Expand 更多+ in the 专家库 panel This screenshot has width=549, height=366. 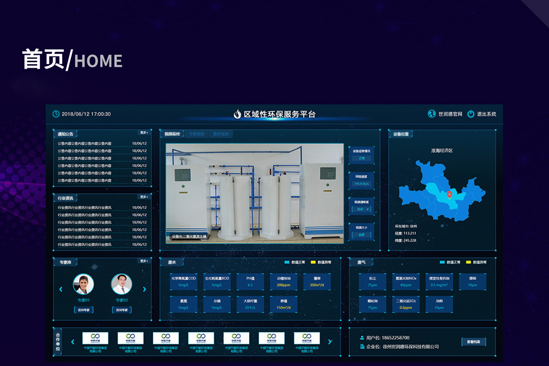144,261
